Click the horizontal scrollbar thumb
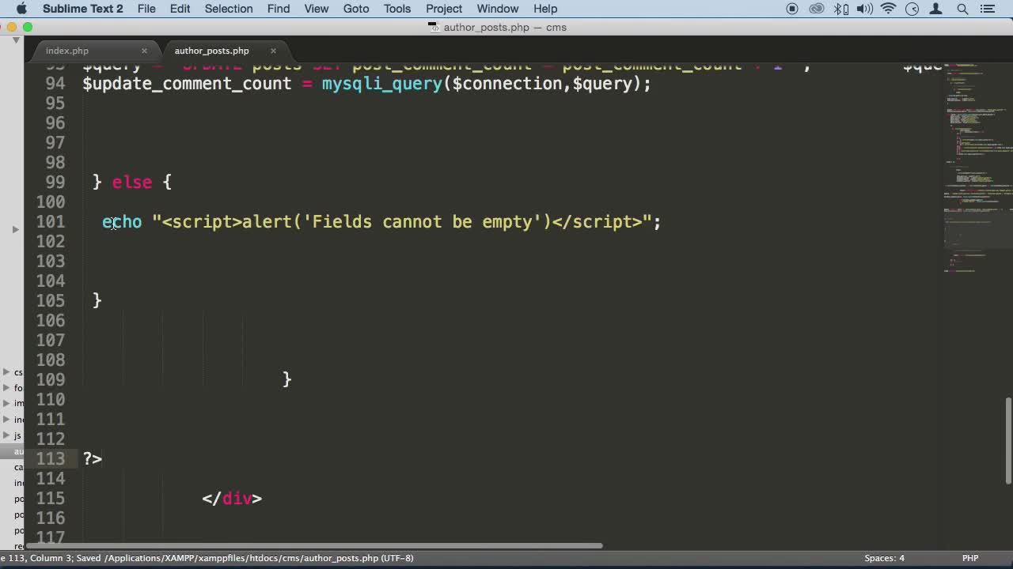Image resolution: width=1013 pixels, height=569 pixels. click(313, 545)
